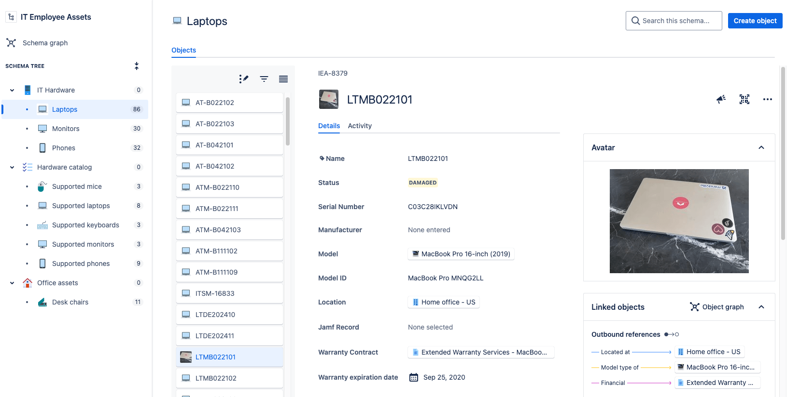Switch to the Activity tab
Screen dimensions: 800x397
pyautogui.click(x=360, y=126)
